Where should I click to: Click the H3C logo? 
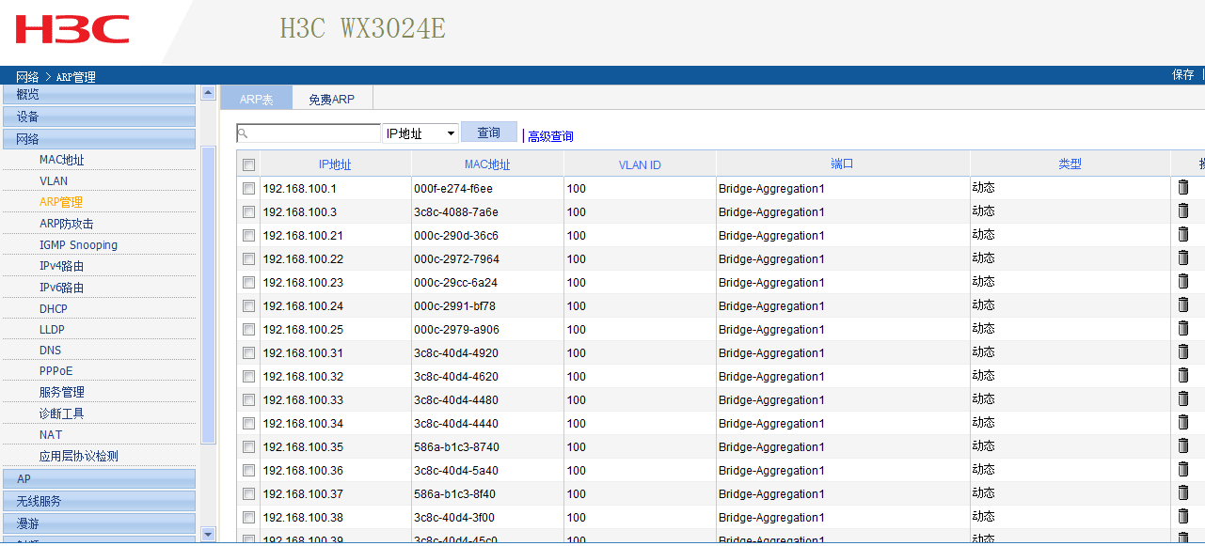tap(72, 29)
